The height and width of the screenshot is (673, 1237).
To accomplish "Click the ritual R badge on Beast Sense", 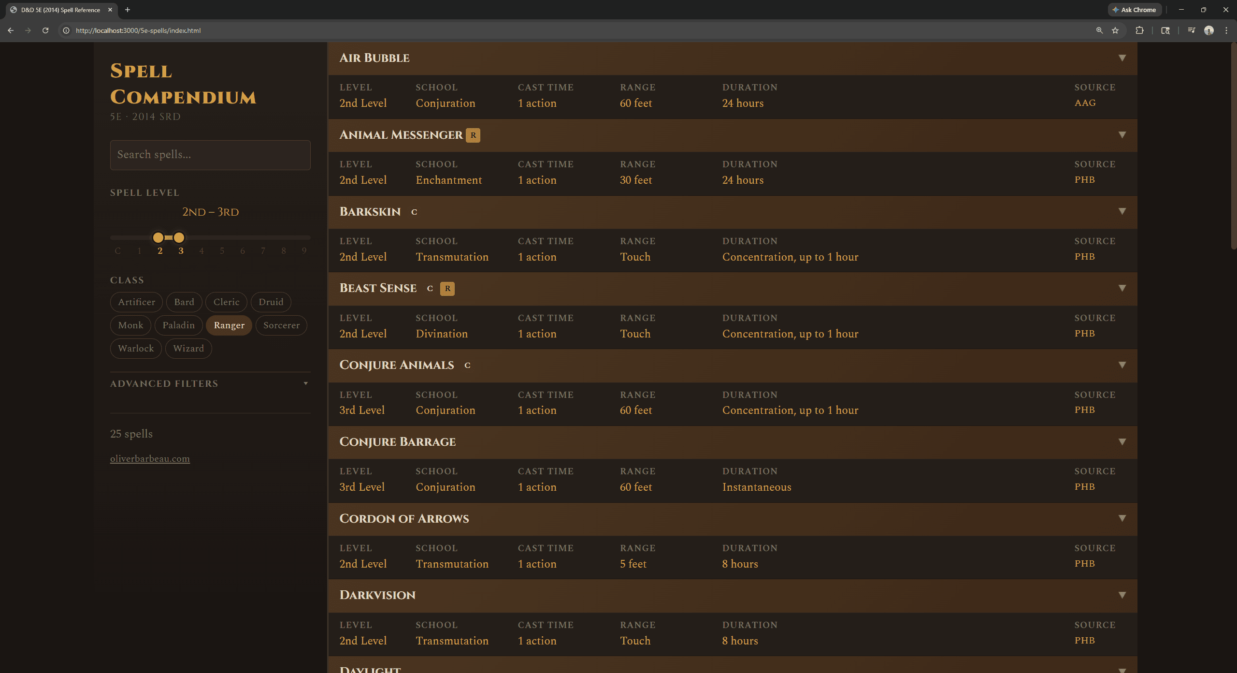I will (447, 289).
